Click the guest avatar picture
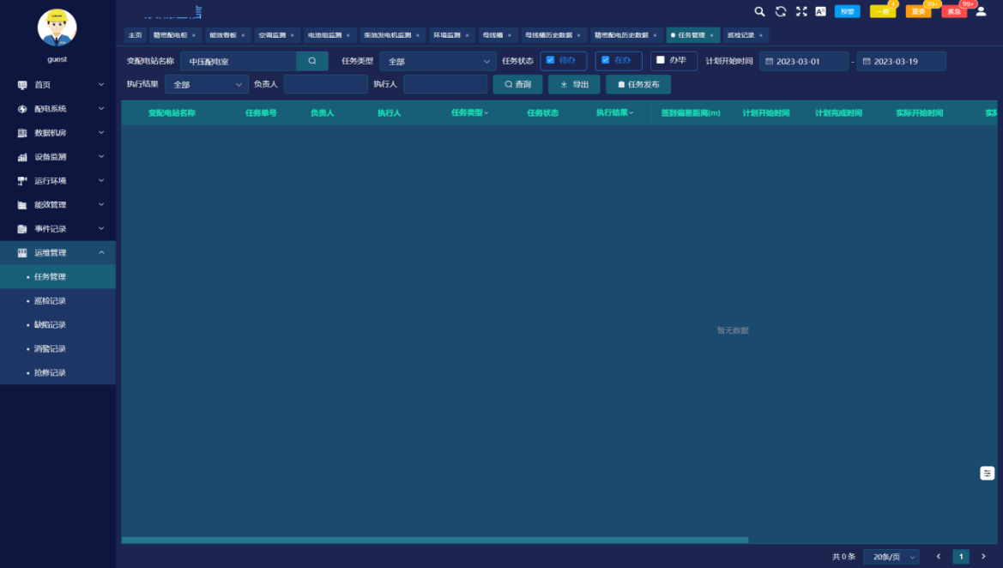The height and width of the screenshot is (568, 1003). point(57,27)
